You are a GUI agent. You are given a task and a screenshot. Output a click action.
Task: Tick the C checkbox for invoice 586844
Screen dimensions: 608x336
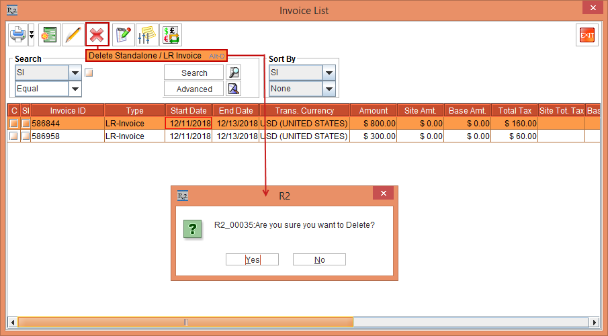click(14, 124)
